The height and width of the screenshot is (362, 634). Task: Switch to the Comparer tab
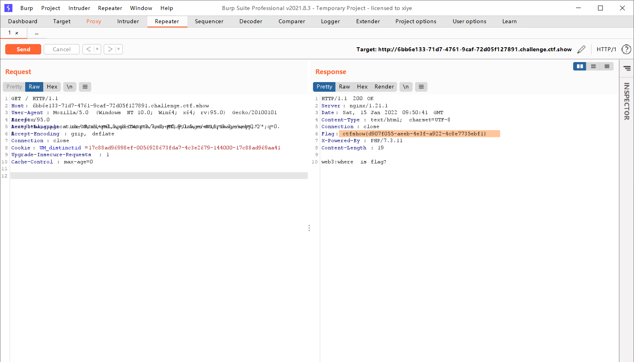(292, 21)
